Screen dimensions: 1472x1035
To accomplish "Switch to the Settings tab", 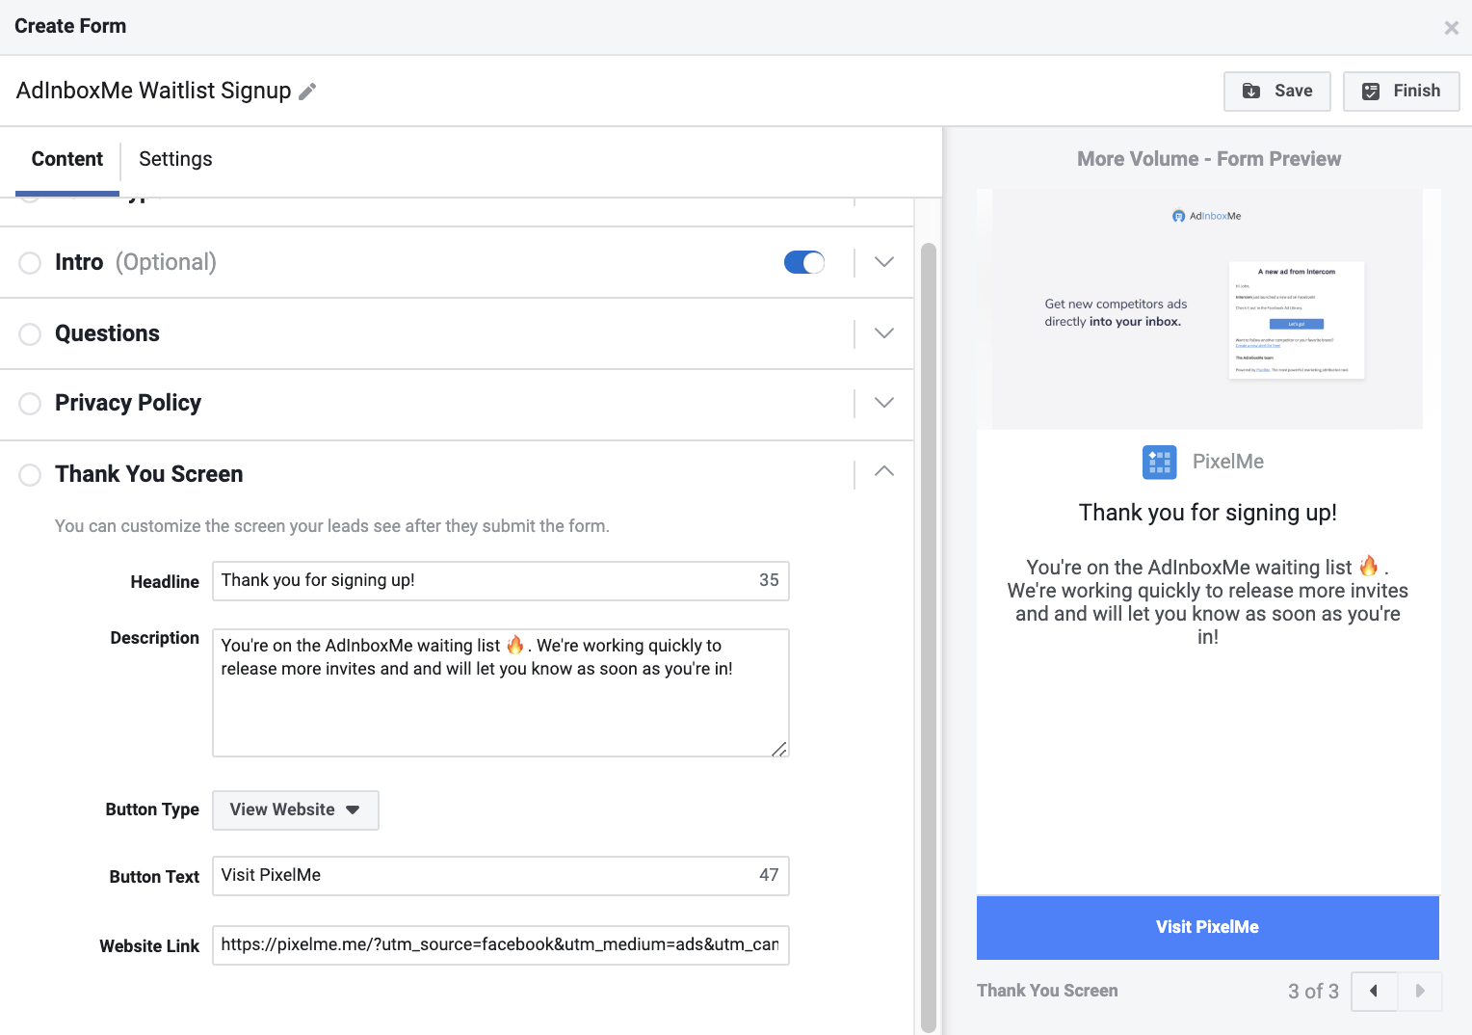I will (x=175, y=159).
